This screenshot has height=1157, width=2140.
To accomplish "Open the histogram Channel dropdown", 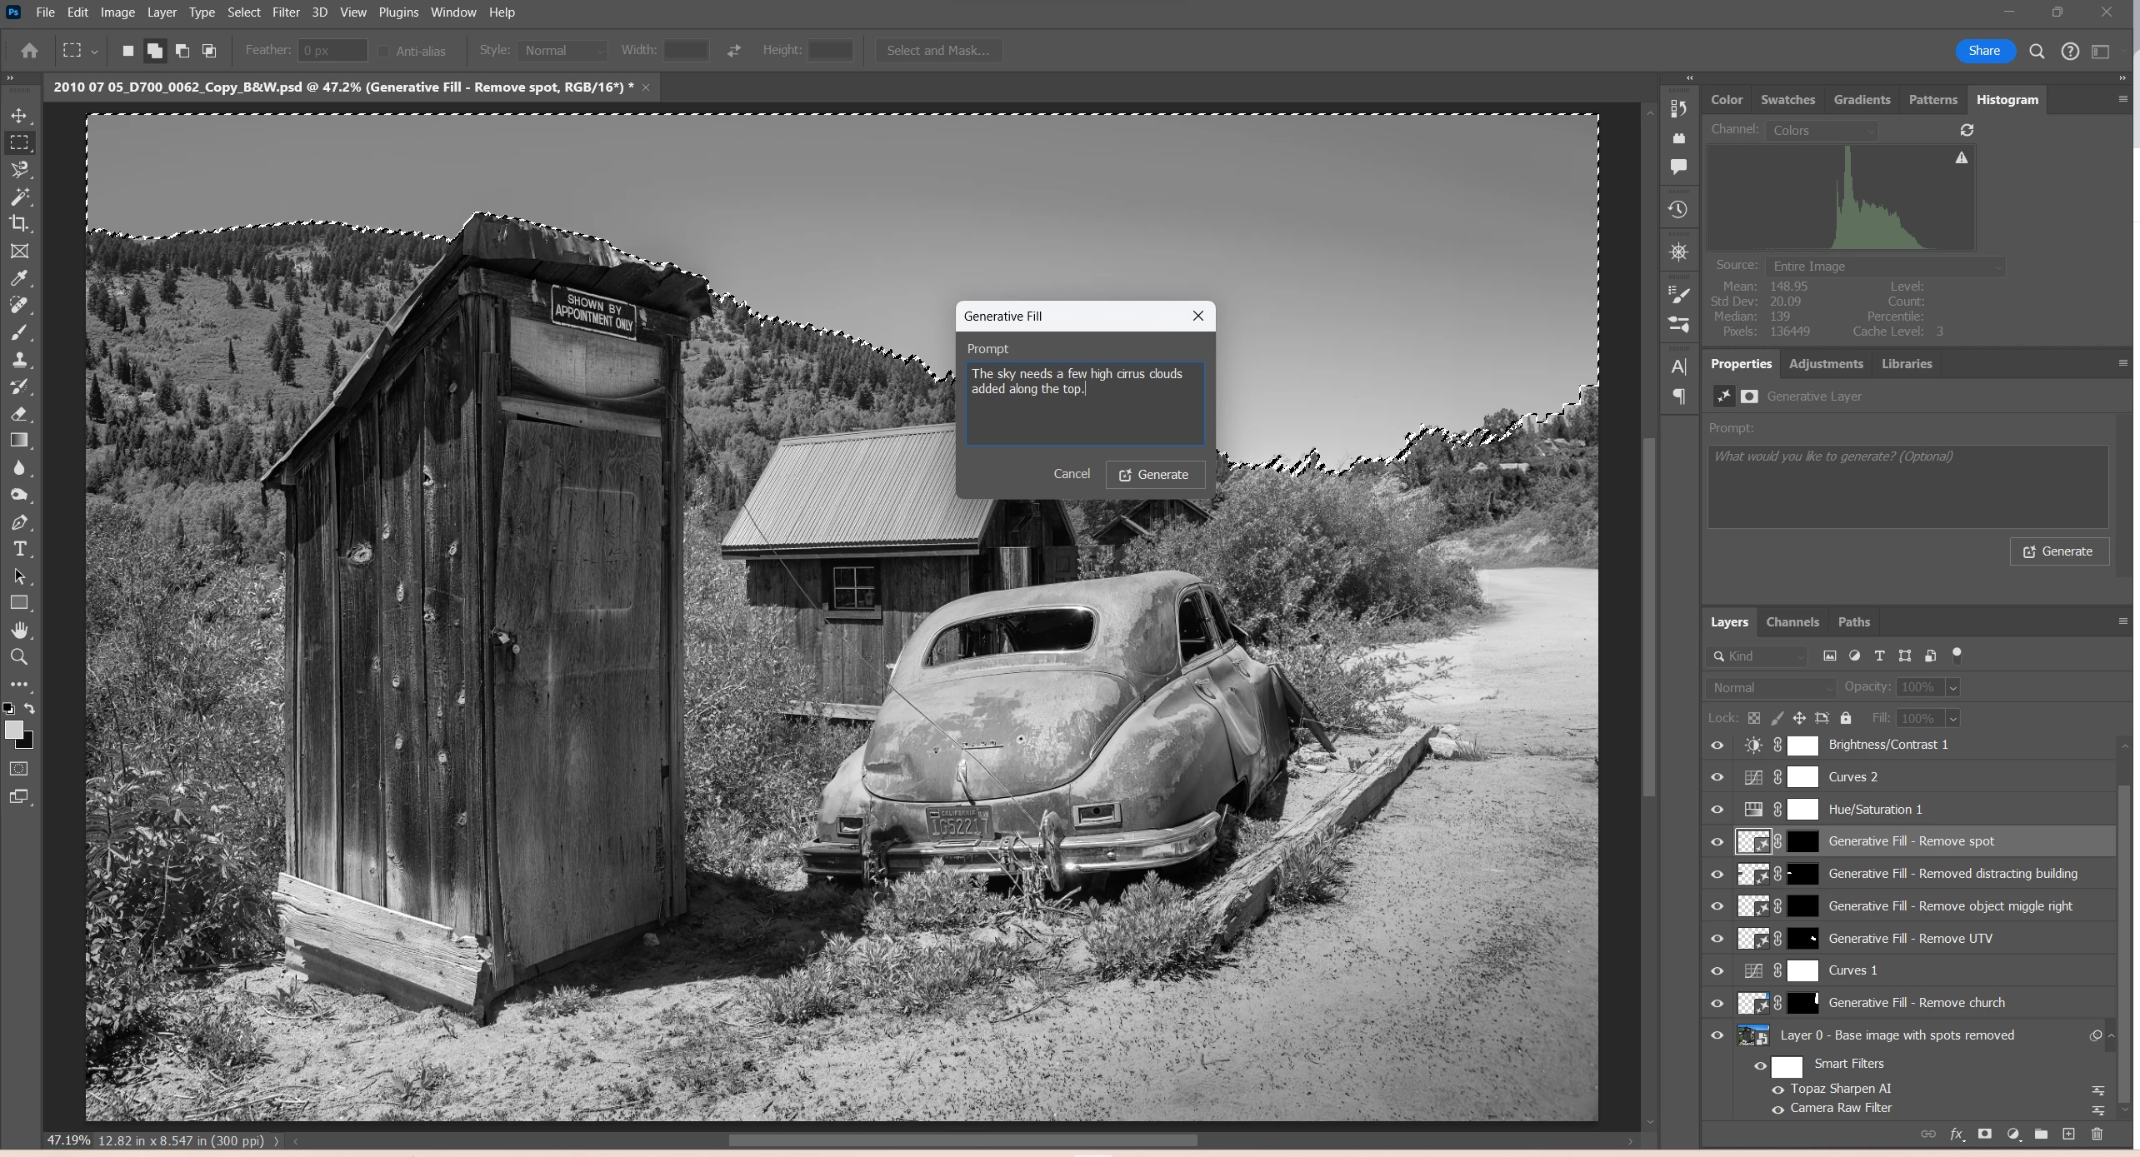I will click(1822, 131).
